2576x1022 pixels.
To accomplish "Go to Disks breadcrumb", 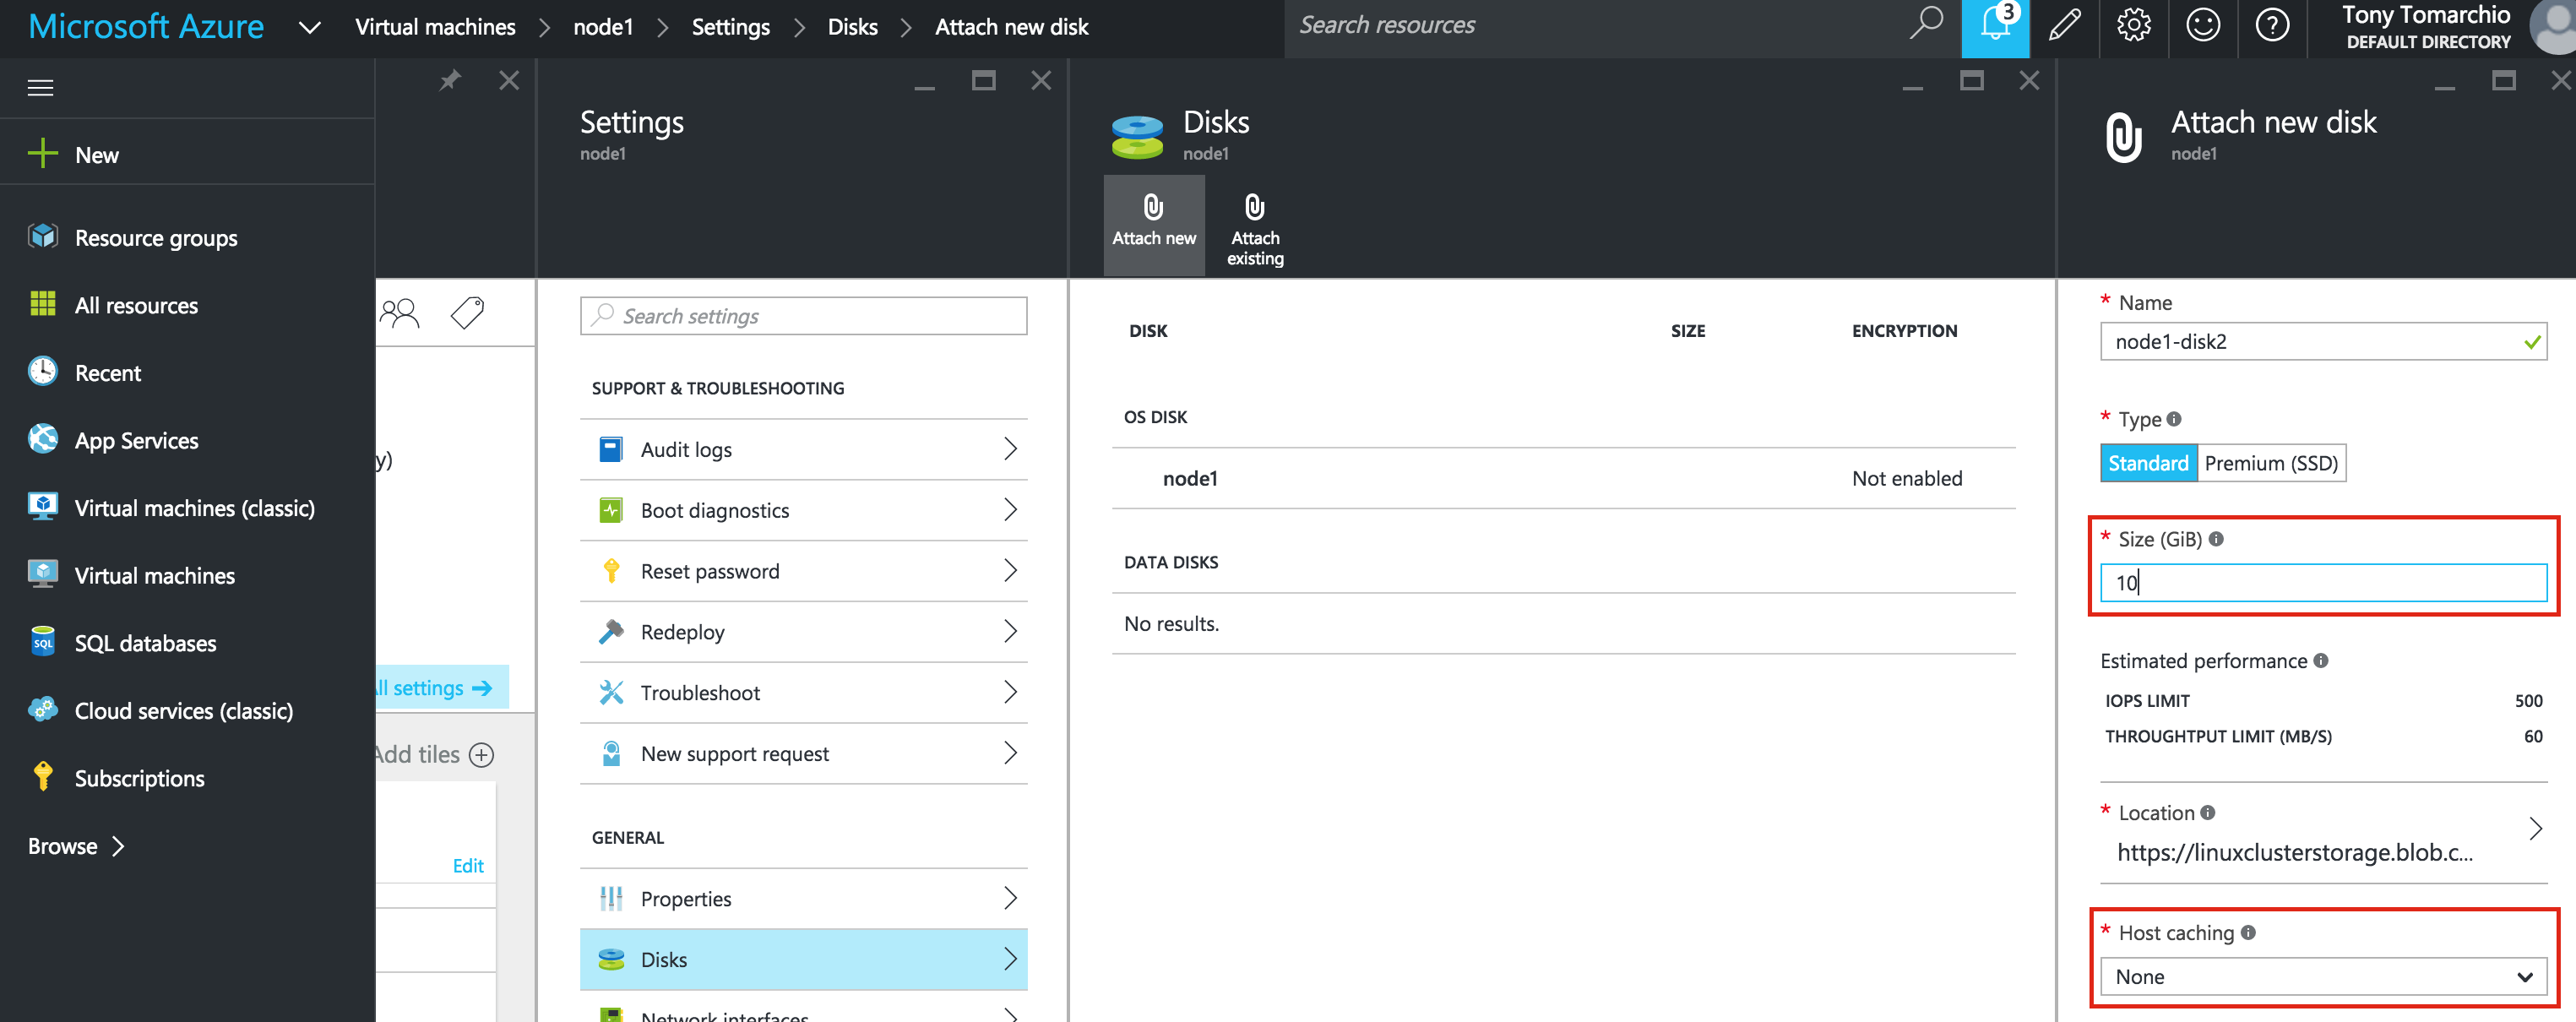I will (x=852, y=27).
